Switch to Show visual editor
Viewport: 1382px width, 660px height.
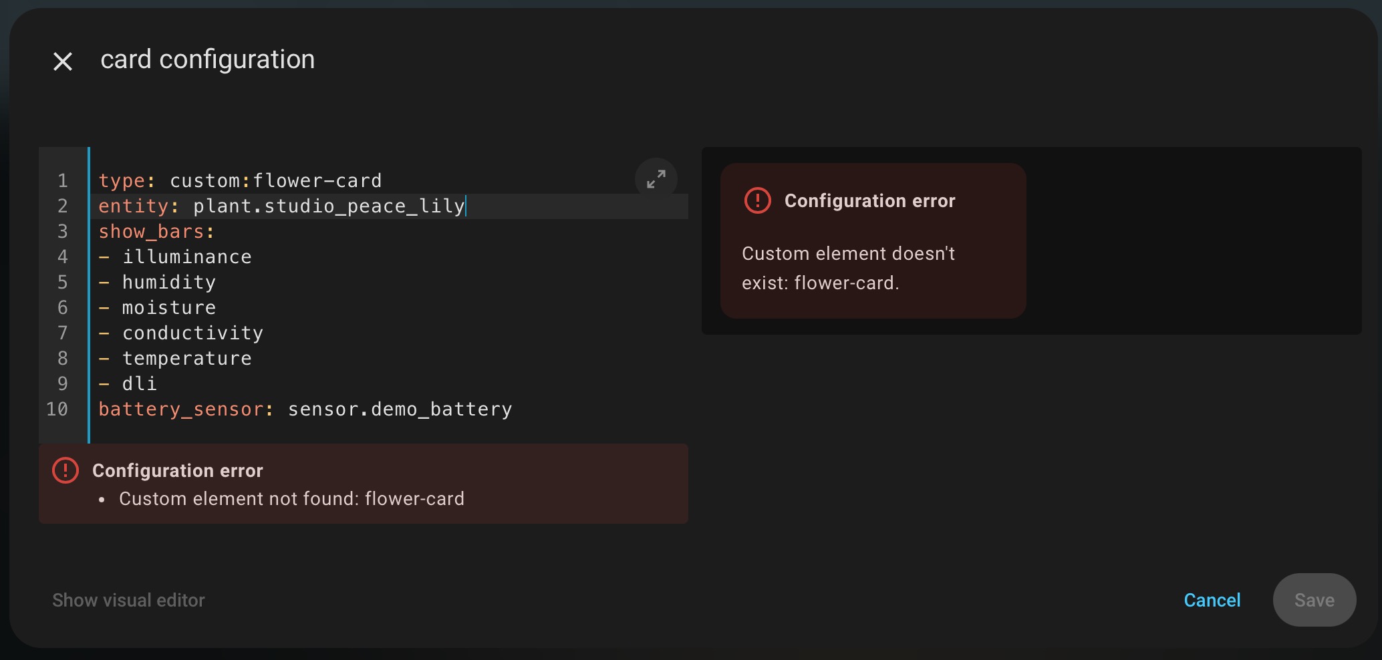pos(128,600)
